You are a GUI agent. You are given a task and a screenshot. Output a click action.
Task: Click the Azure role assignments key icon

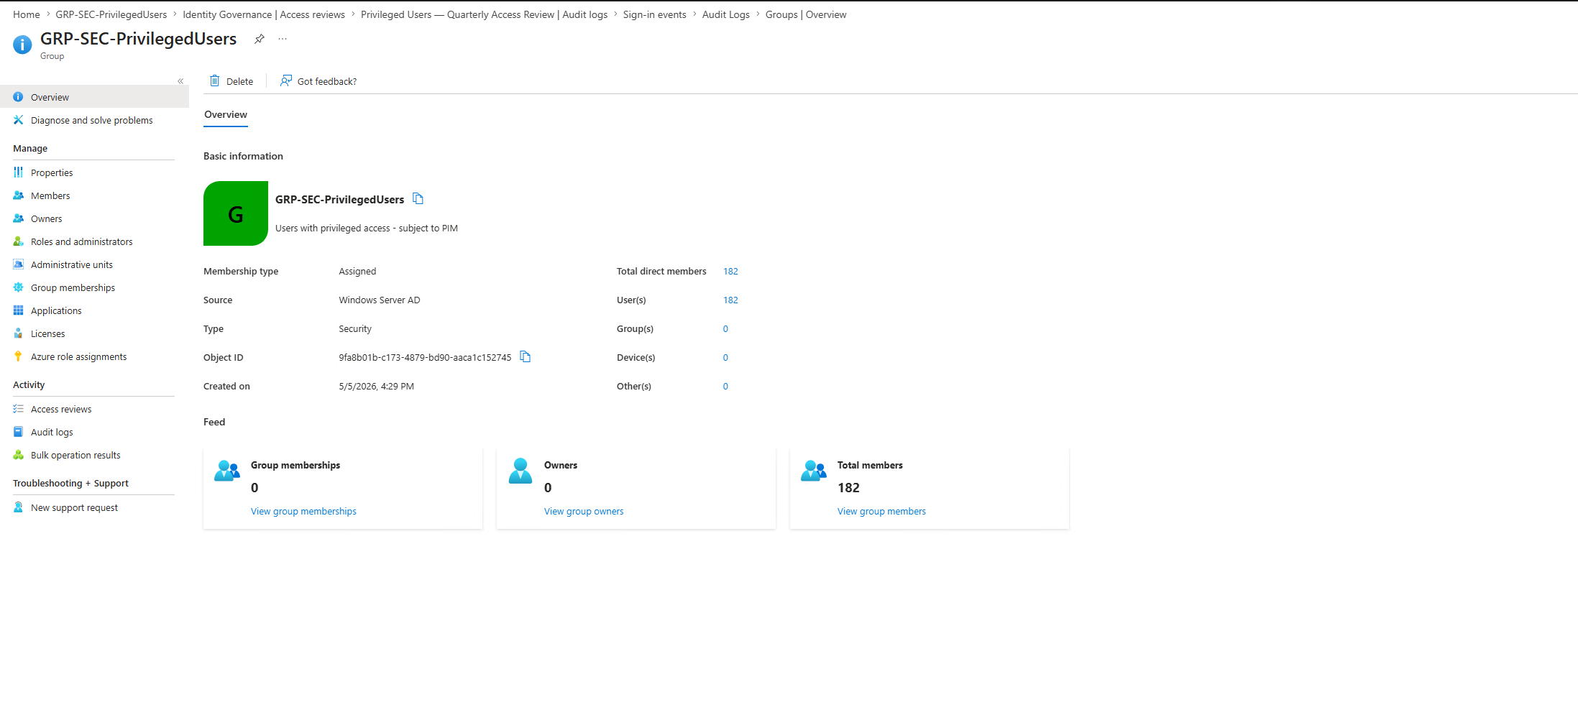click(18, 356)
